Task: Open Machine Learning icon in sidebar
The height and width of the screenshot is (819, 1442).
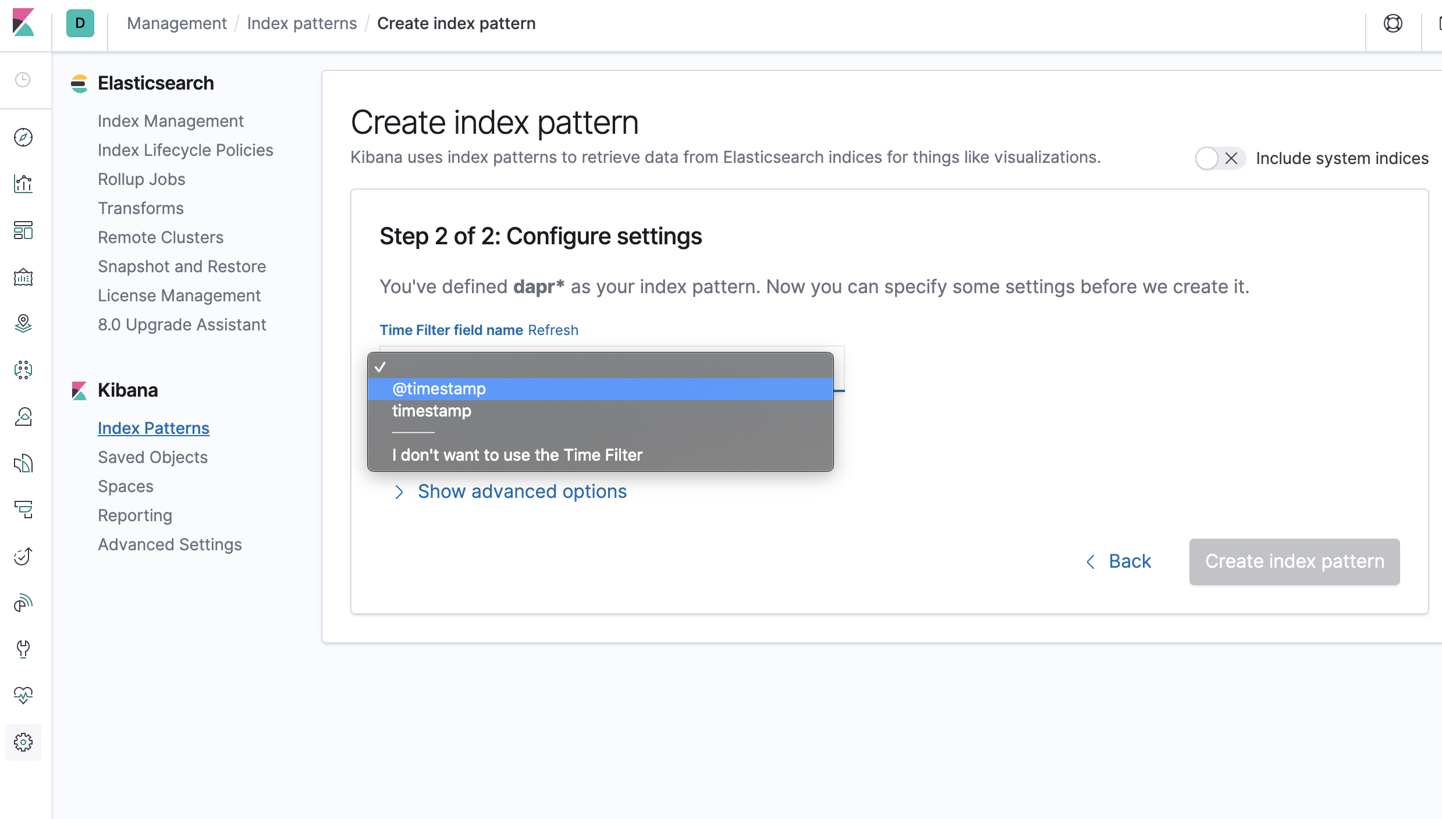Action: click(x=23, y=370)
